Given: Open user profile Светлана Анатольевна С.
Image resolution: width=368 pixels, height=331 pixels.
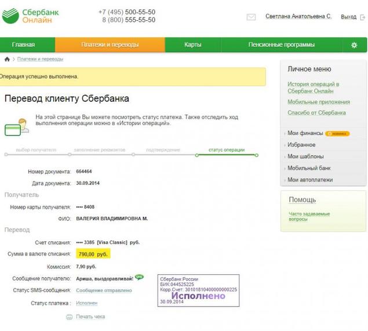Looking at the screenshot, I should point(298,16).
